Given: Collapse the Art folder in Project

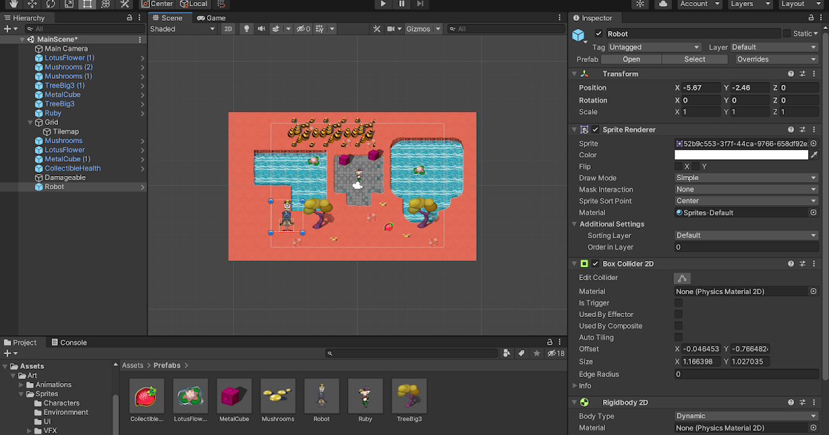Looking at the screenshot, I should pyautogui.click(x=13, y=376).
